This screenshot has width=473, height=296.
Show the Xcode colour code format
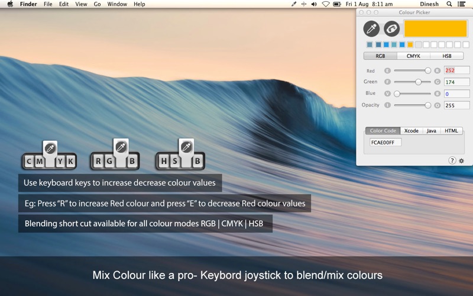coord(411,131)
